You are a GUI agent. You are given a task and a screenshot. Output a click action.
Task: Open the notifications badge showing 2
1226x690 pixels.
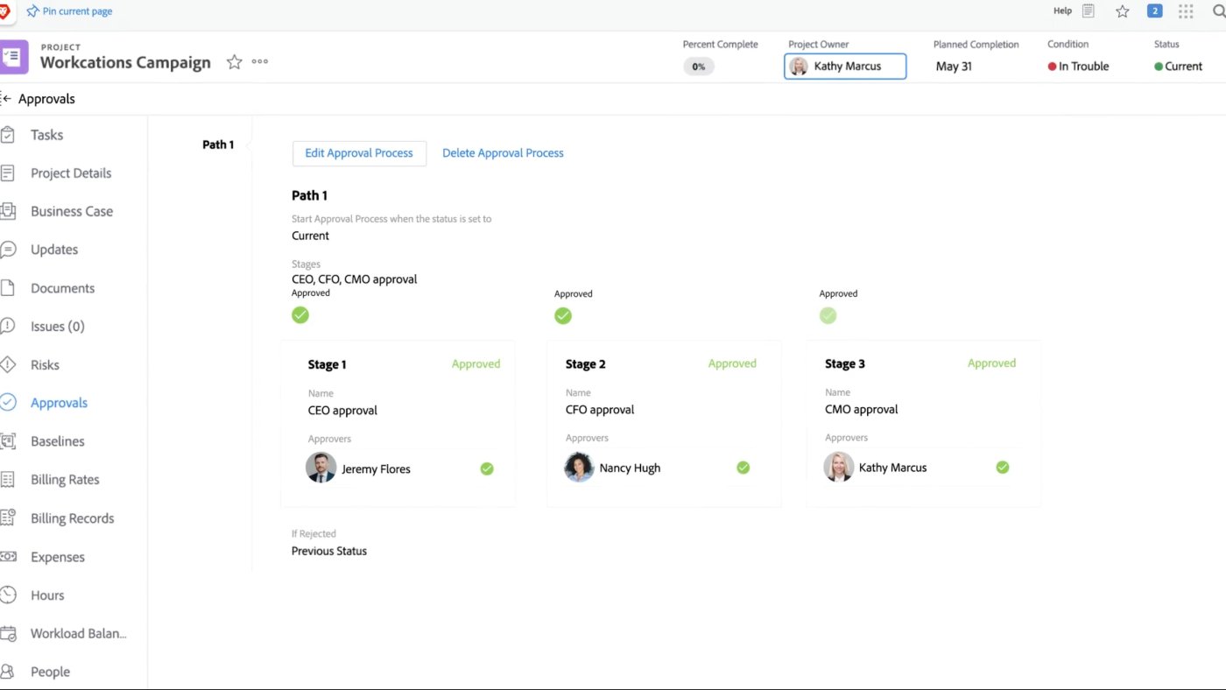(x=1154, y=11)
